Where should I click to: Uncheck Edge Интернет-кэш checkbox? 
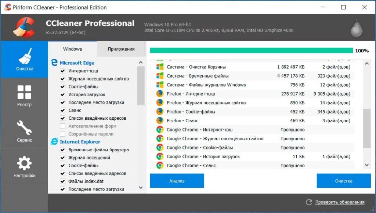(x=62, y=71)
